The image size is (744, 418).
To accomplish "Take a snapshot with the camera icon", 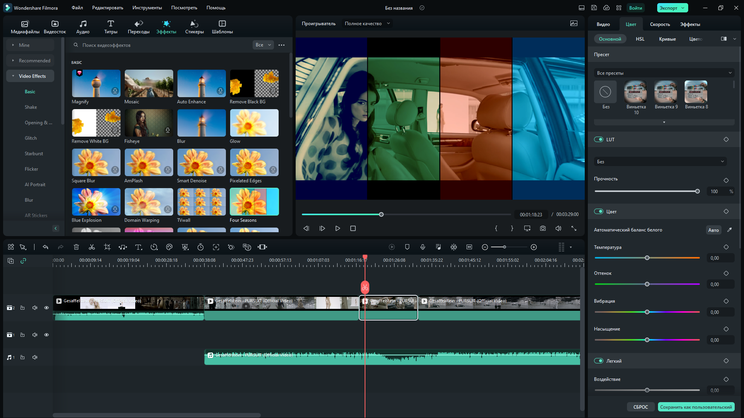I will click(x=542, y=228).
